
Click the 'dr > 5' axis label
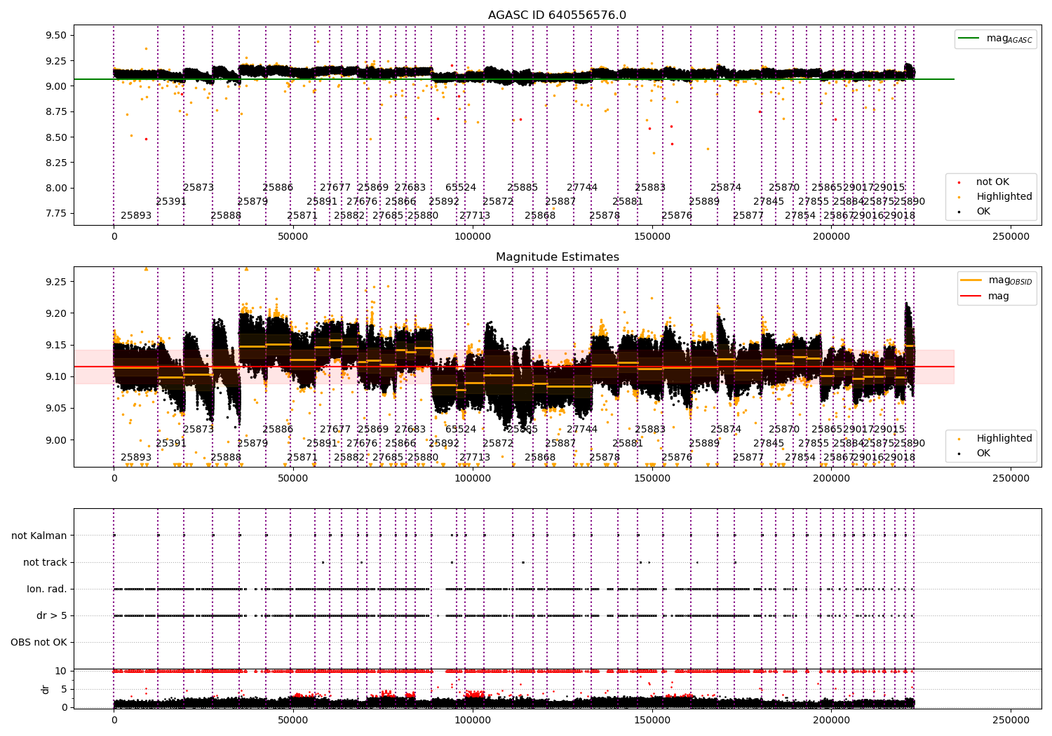click(x=52, y=616)
